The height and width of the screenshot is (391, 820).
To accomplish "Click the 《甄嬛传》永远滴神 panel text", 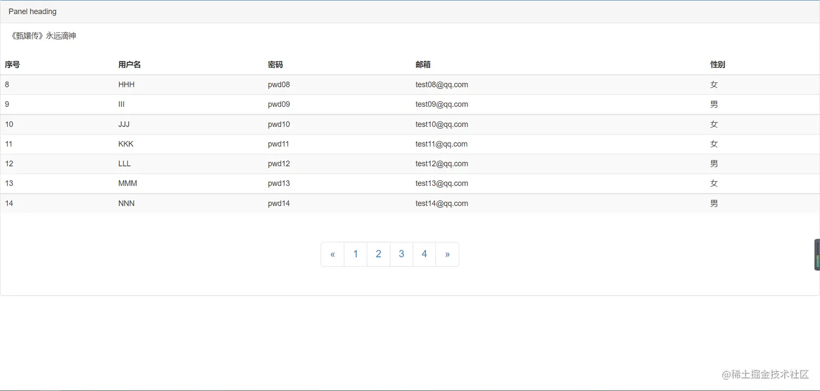I will 44,36.
